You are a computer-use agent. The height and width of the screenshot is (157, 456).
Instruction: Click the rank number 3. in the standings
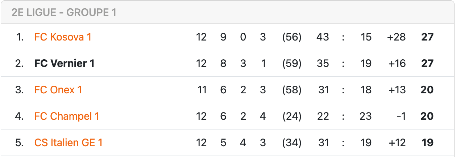(x=19, y=90)
